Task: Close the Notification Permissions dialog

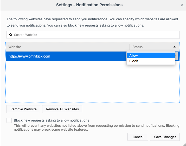Action: 182,5
